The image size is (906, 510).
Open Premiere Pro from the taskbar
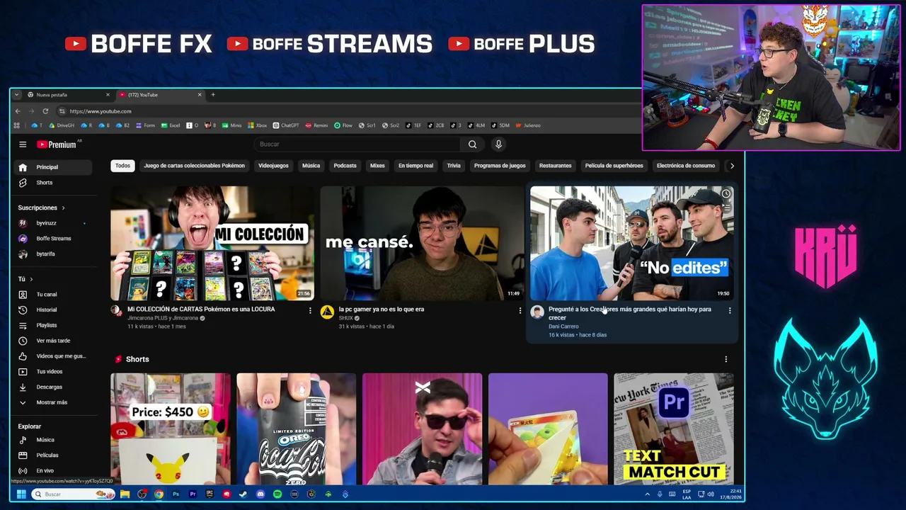click(x=193, y=494)
